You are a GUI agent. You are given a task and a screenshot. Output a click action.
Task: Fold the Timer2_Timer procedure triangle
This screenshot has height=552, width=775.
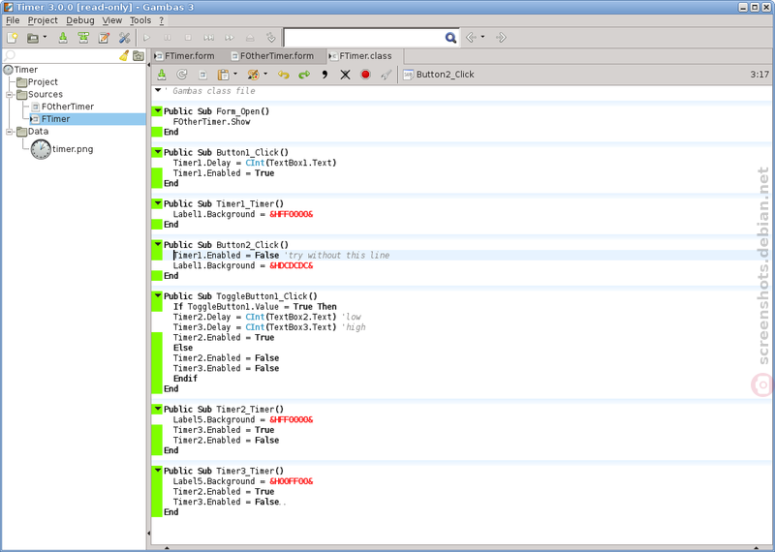(x=157, y=410)
